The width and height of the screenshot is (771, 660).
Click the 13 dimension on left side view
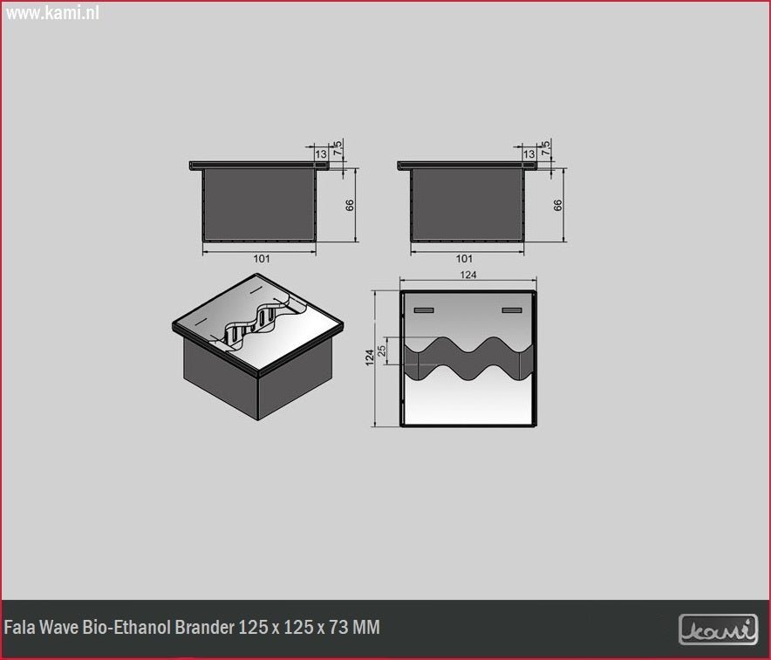click(x=320, y=154)
